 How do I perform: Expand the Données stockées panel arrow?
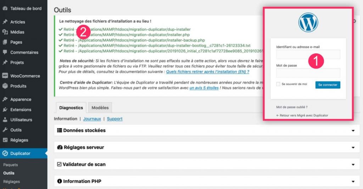point(353,131)
